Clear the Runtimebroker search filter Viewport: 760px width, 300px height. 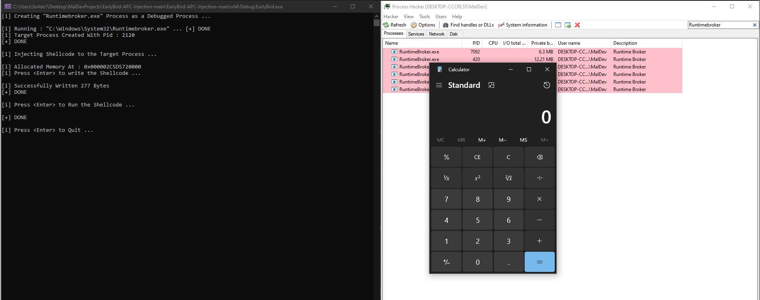(x=754, y=25)
